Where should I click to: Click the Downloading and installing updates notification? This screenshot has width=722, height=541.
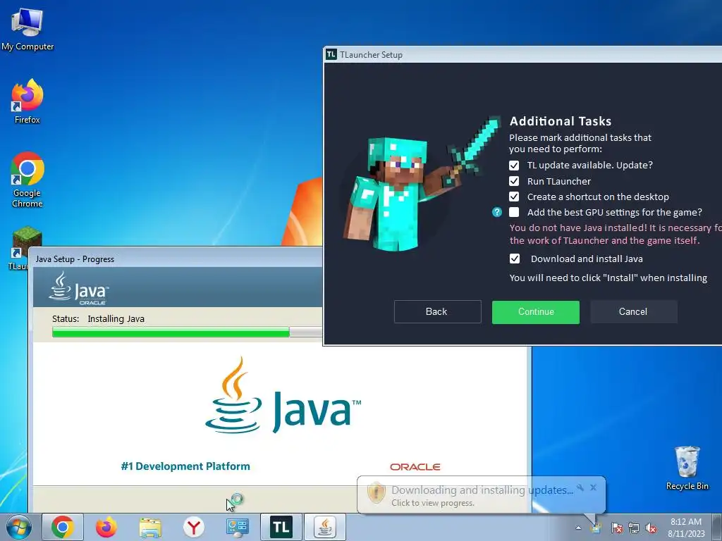point(482,495)
